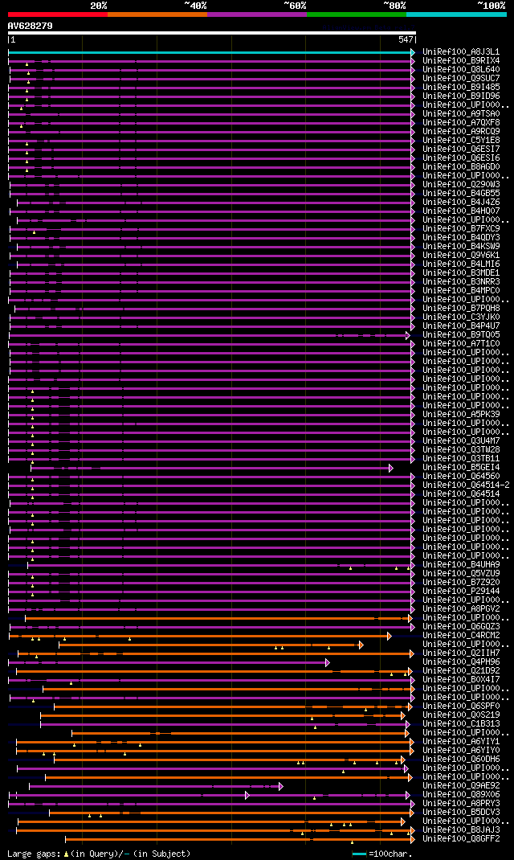Click the red 20% identity legend segment
514x860 pixels.
point(58,14)
